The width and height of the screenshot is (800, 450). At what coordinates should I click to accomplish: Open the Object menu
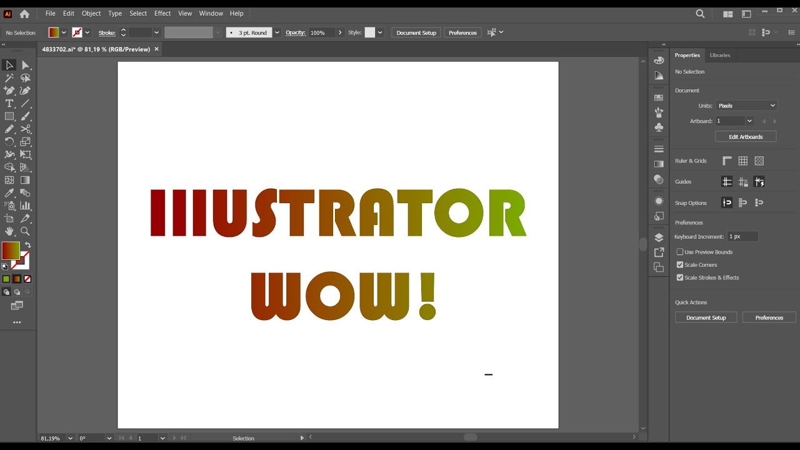click(x=91, y=13)
